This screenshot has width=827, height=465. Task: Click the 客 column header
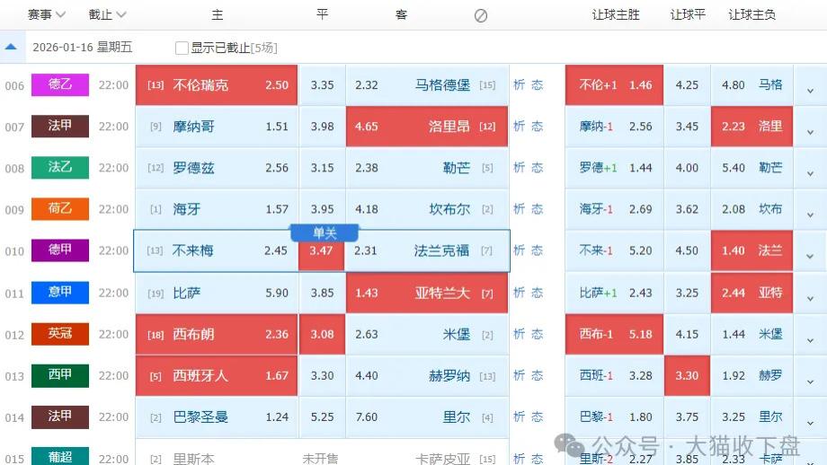coord(401,14)
